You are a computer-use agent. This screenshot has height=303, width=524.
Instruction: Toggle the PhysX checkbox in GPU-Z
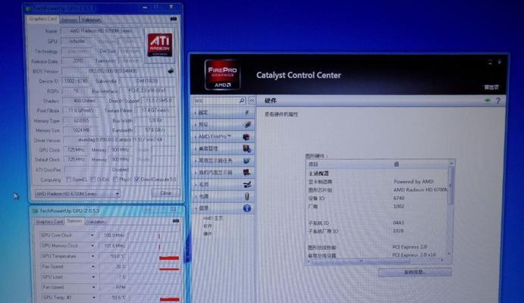click(x=115, y=180)
